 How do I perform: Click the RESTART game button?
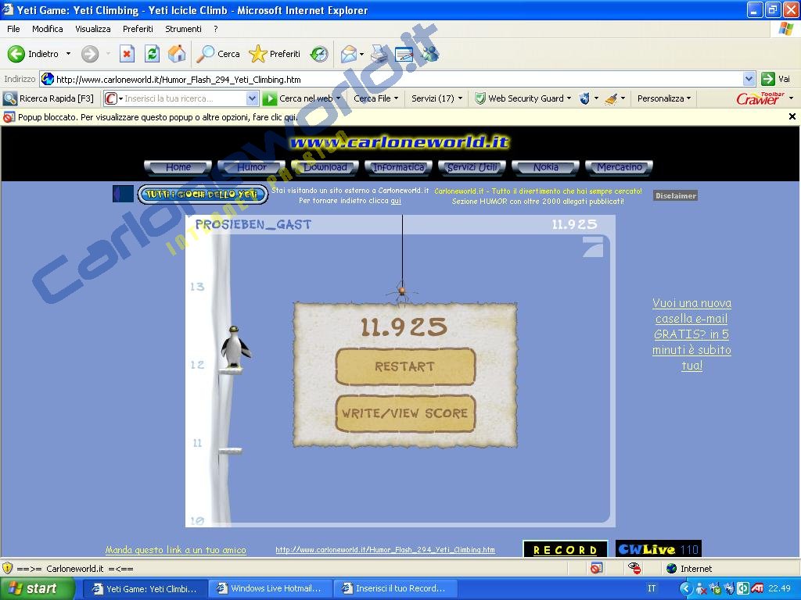coord(406,366)
